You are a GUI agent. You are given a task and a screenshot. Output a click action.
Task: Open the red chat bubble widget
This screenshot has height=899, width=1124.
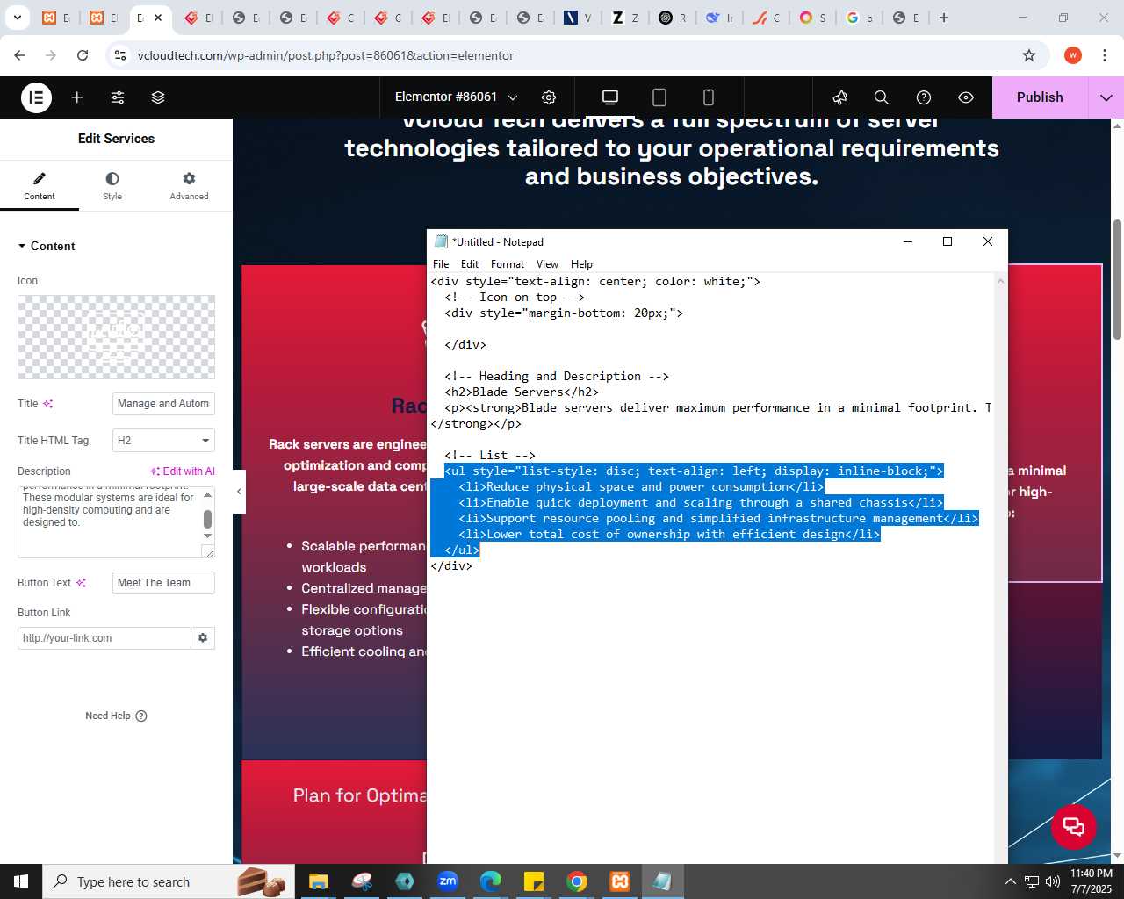(x=1073, y=826)
